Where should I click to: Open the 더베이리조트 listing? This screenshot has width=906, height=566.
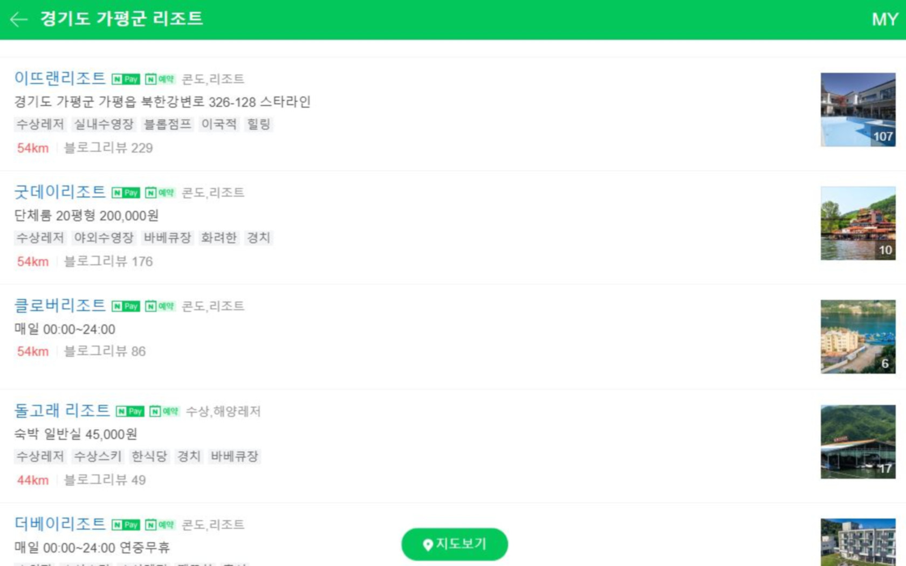pos(60,523)
